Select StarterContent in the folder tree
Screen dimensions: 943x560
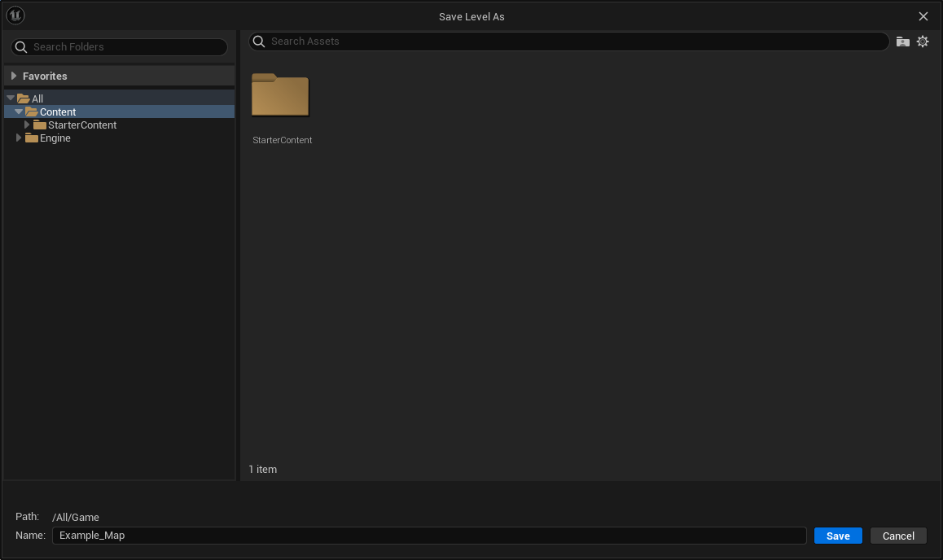click(81, 125)
